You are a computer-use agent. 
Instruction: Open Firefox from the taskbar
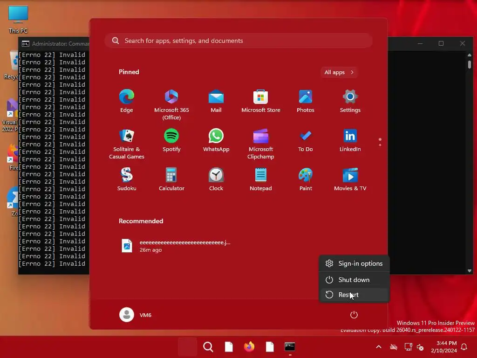(x=249, y=347)
